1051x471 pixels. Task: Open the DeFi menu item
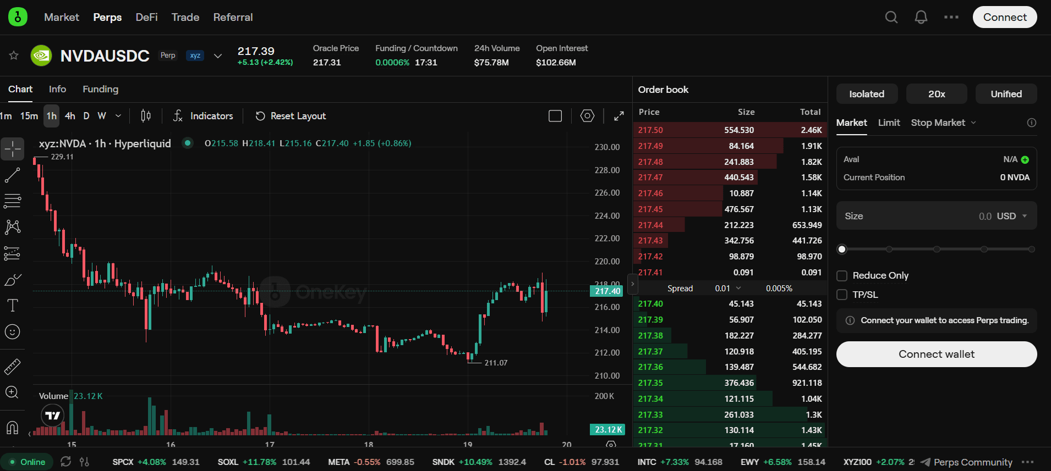147,17
